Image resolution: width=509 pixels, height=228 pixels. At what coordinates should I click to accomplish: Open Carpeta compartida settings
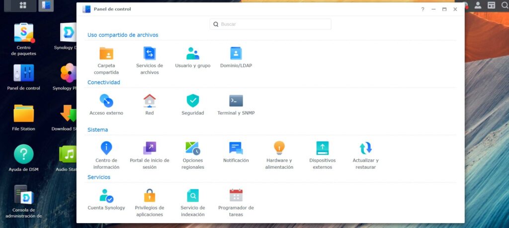106,60
